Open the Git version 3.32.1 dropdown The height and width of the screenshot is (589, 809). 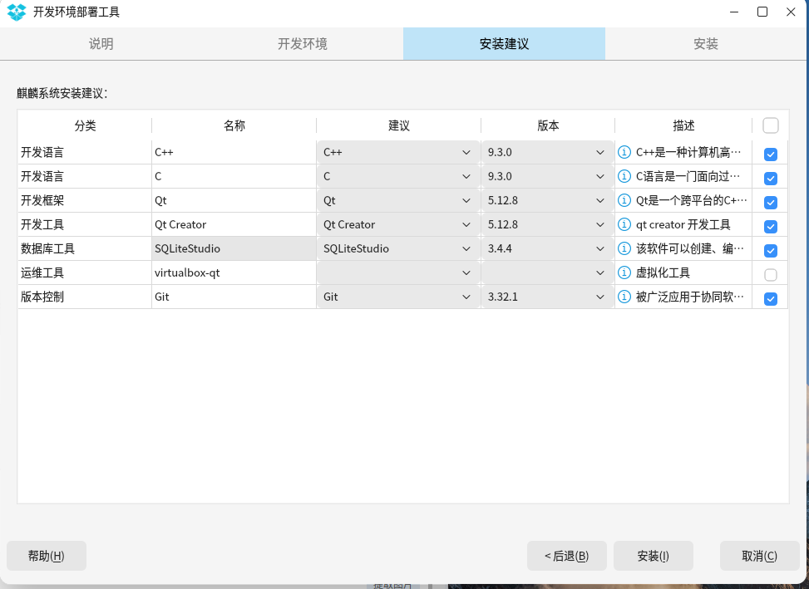pyautogui.click(x=547, y=297)
